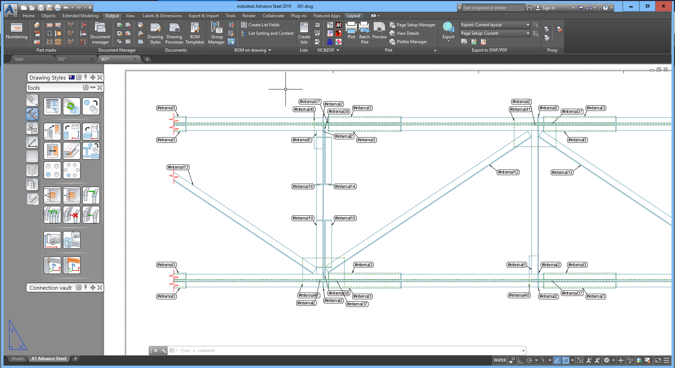Launch the Drawing Styles tool
The image size is (675, 368).
tap(155, 33)
